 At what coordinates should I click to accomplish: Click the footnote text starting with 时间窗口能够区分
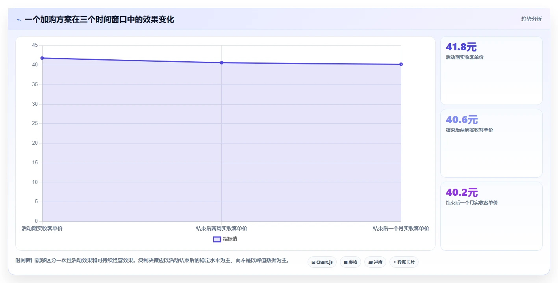153,260
